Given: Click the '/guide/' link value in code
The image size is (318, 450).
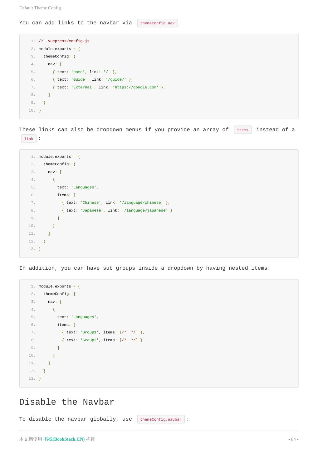Looking at the screenshot, I should [x=116, y=79].
